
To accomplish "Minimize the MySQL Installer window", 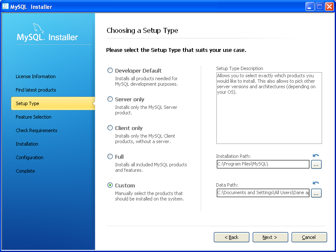I will [x=309, y=7].
